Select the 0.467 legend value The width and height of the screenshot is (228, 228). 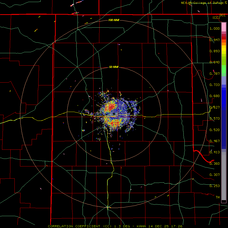[x=215, y=141]
